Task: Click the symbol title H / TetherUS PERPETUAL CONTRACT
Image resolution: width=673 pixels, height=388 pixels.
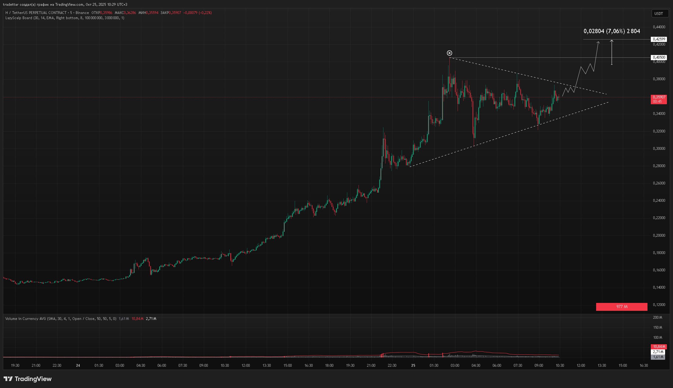Action: [x=36, y=13]
